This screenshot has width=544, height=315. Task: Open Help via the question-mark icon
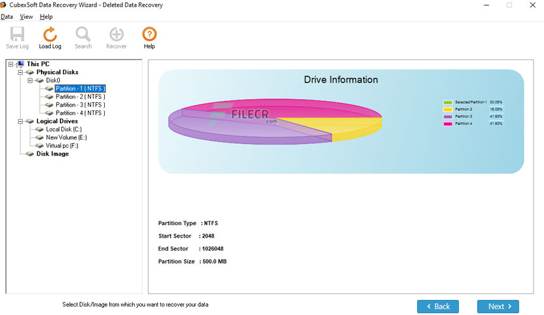150,34
